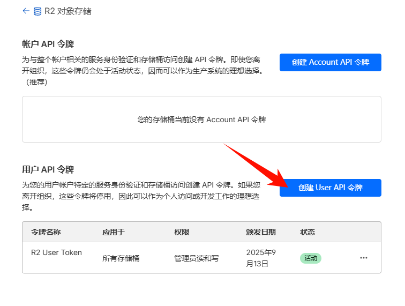Screen dimensions: 405x306
Task: Click the R2 database bucket icon
Action: (x=37, y=11)
